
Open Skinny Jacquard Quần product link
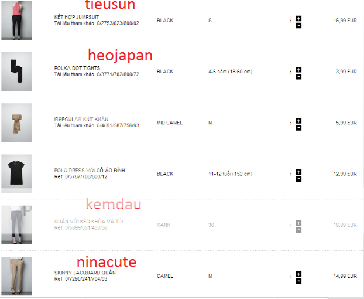(x=85, y=273)
